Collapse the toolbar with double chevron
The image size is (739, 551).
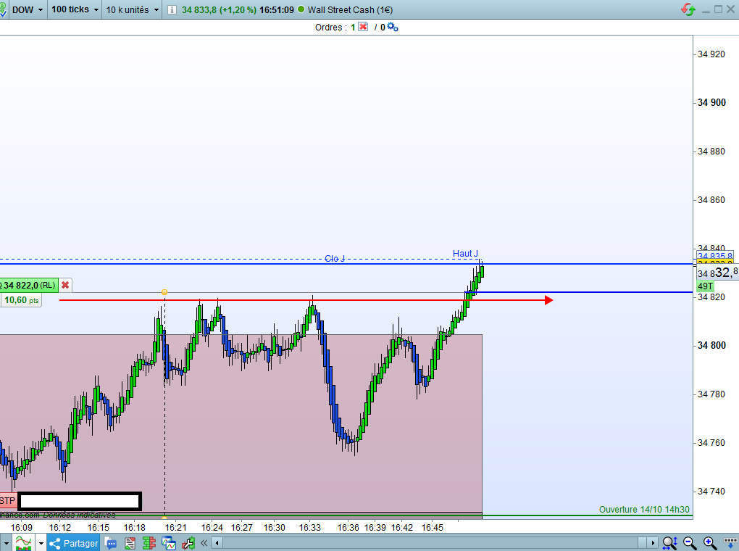pos(204,543)
